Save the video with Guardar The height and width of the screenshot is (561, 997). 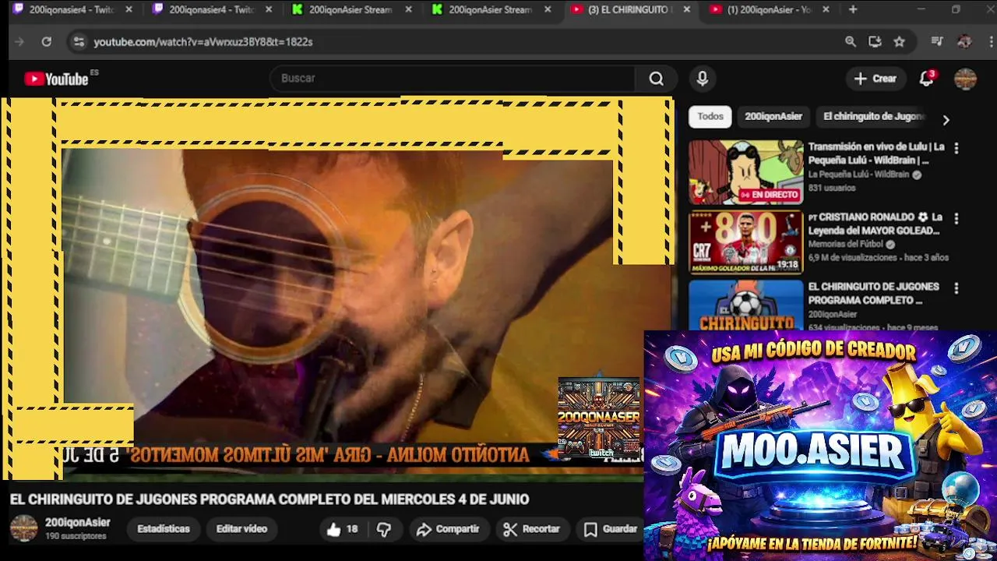click(x=611, y=529)
